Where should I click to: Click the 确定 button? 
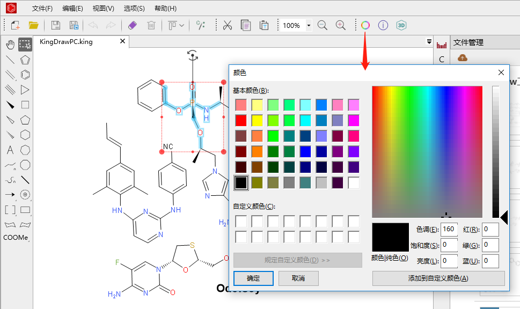point(253,278)
